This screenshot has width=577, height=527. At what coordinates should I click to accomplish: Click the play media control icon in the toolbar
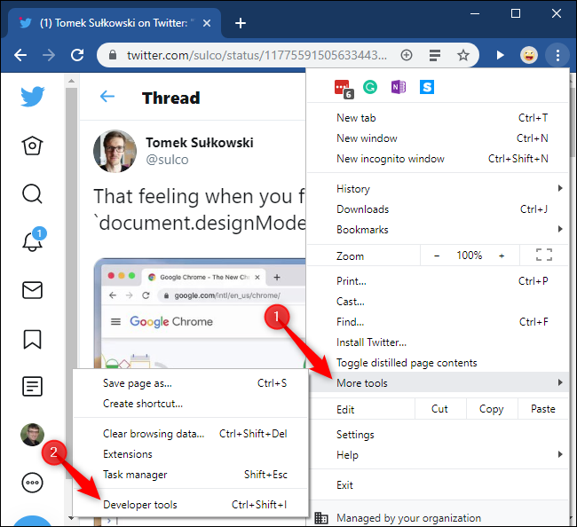tap(500, 55)
